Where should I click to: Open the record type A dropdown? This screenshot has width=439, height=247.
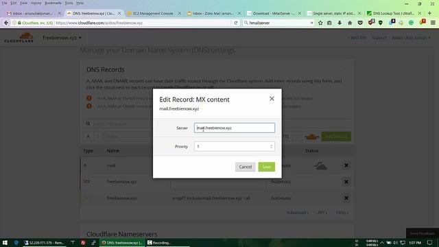pyautogui.click(x=93, y=137)
